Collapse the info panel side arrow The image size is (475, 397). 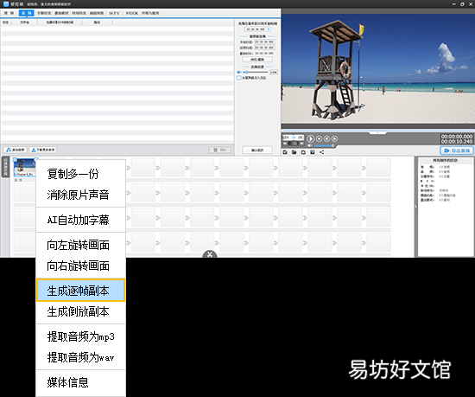415,206
